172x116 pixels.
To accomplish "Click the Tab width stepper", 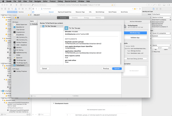I will pyautogui.click(x=160, y=48).
